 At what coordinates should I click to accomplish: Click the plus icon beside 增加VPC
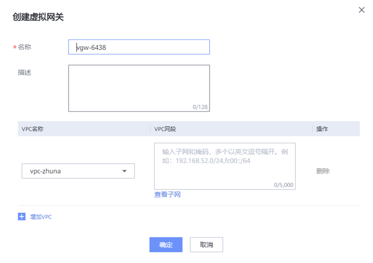22,217
